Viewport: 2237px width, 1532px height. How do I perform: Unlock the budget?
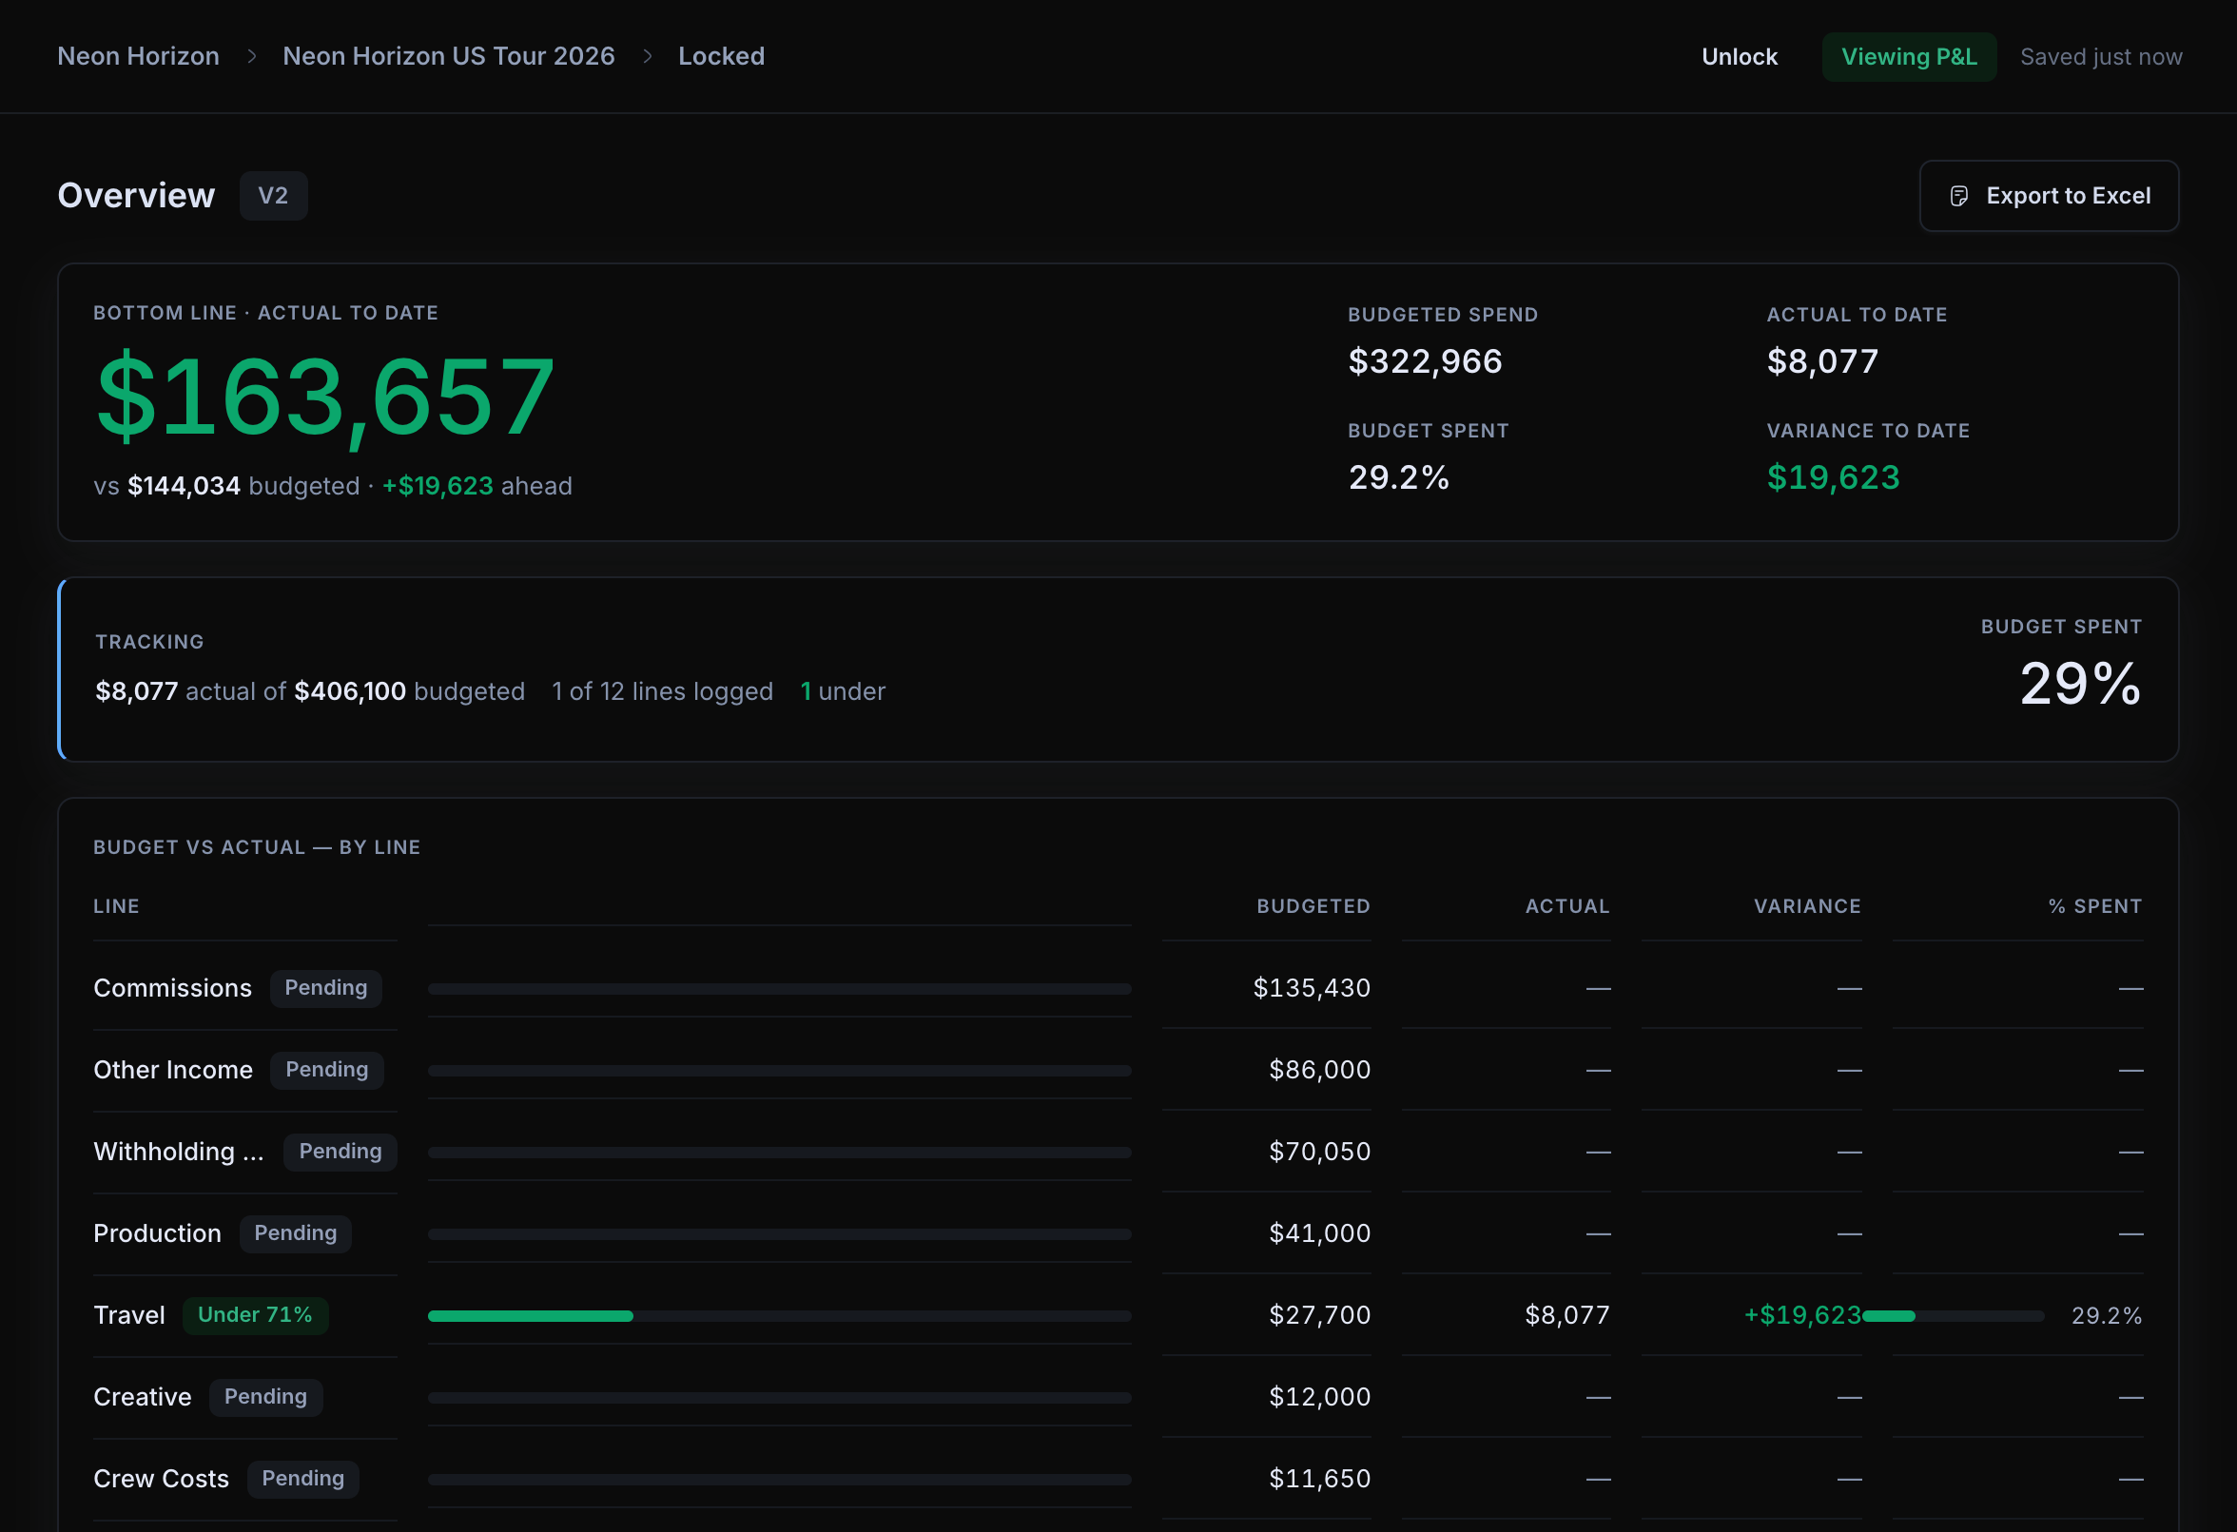point(1739,57)
